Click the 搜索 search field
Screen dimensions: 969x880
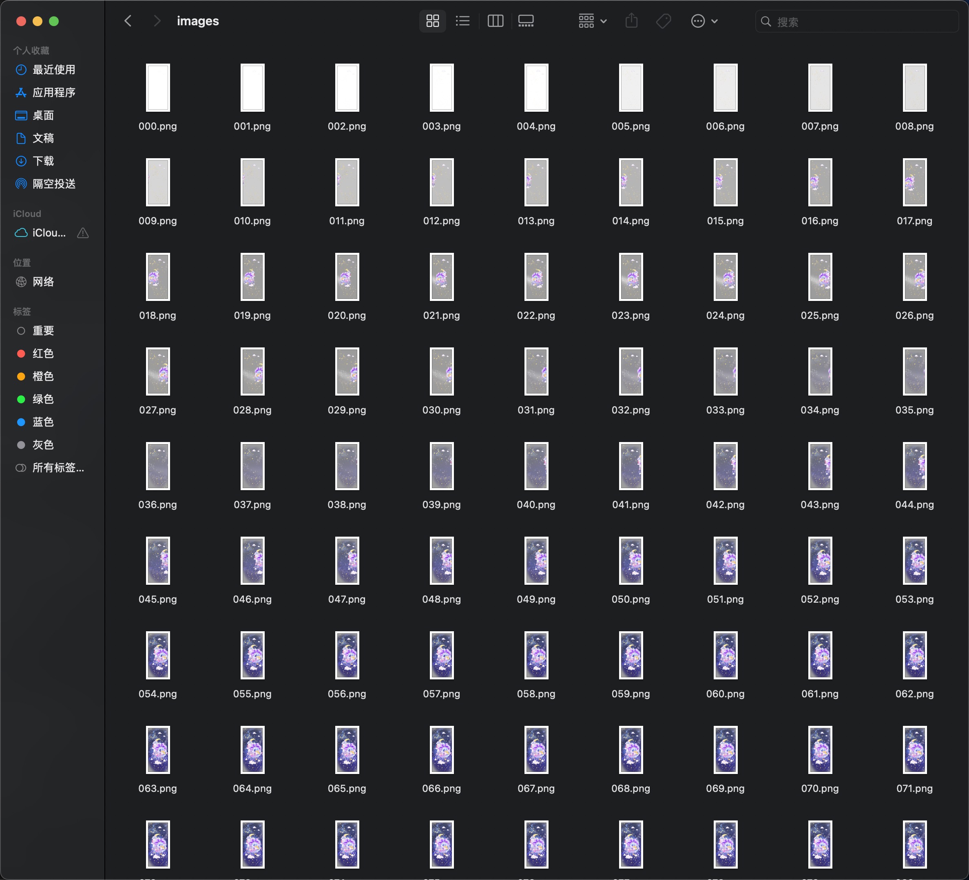[x=856, y=22]
